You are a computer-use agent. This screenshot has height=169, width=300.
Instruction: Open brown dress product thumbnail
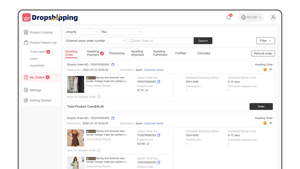click(76, 138)
